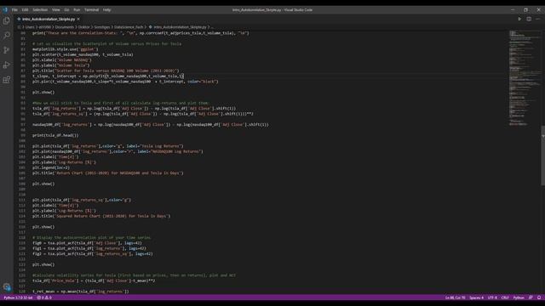Select language mode Python in status bar
Screen dimensions: 545x306
[x=519, y=297]
